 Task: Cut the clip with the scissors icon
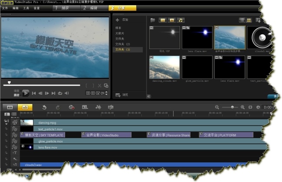point(99,86)
